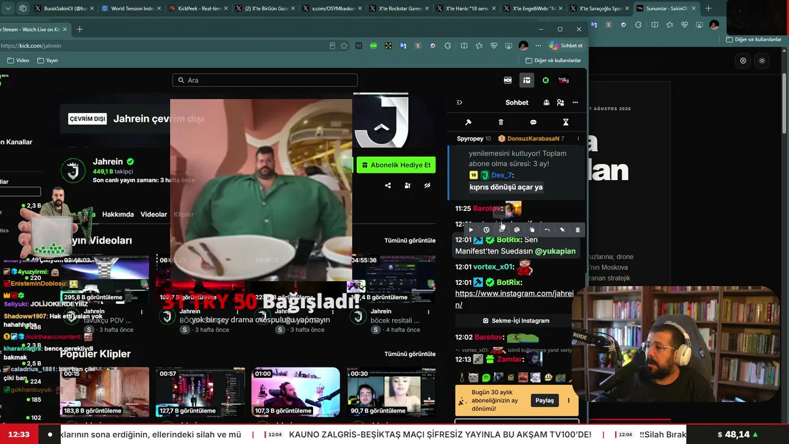This screenshot has width=789, height=444.
Task: Click verified badge next to Jahrein name
Action: tap(130, 162)
